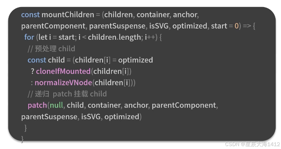Click the i++ increment expression
The width and height of the screenshot is (281, 149).
pyautogui.click(x=150, y=37)
